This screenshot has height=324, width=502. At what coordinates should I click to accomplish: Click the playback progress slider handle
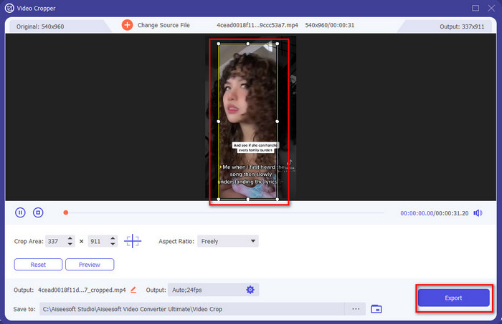[x=65, y=212]
